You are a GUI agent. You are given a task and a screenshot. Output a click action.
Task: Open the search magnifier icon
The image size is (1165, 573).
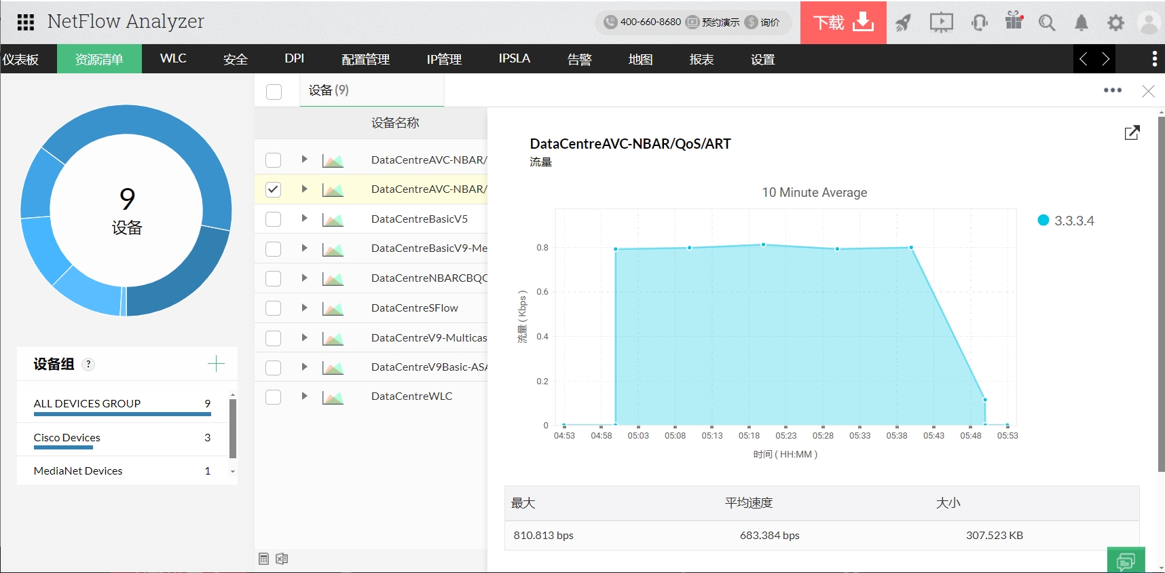pos(1046,23)
